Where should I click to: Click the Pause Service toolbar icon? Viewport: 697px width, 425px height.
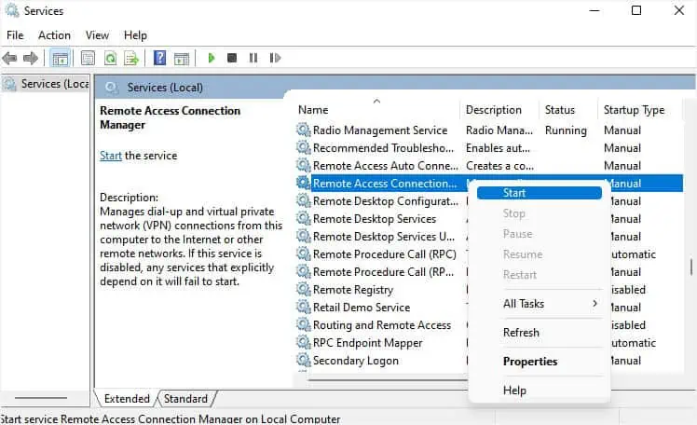[x=253, y=58]
